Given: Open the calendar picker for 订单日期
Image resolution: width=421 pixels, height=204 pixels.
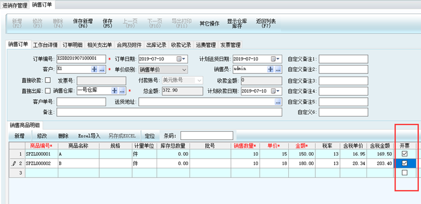Looking at the screenshot, I should [x=181, y=59].
